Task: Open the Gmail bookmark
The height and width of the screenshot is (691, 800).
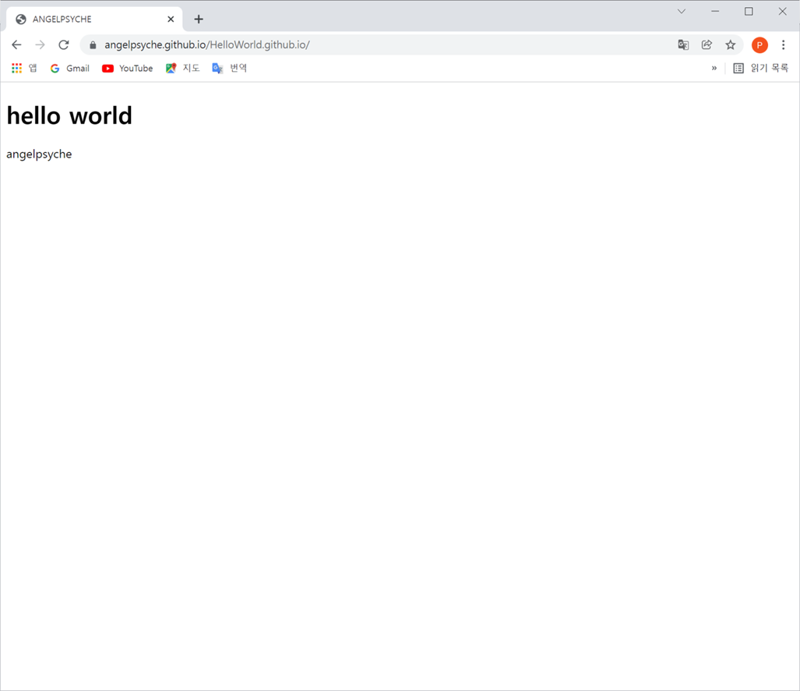Action: tap(70, 68)
